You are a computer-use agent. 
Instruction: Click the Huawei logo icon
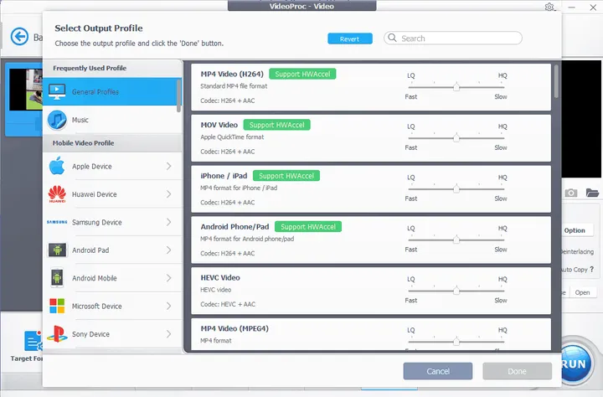[x=57, y=194]
